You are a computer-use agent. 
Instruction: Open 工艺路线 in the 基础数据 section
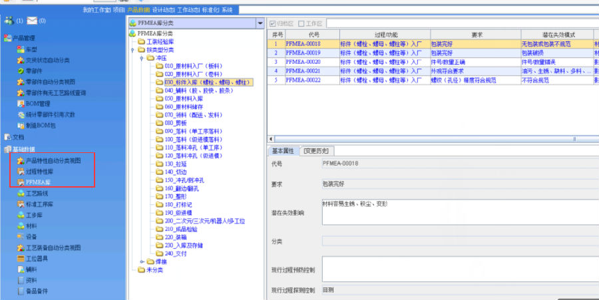(x=37, y=193)
